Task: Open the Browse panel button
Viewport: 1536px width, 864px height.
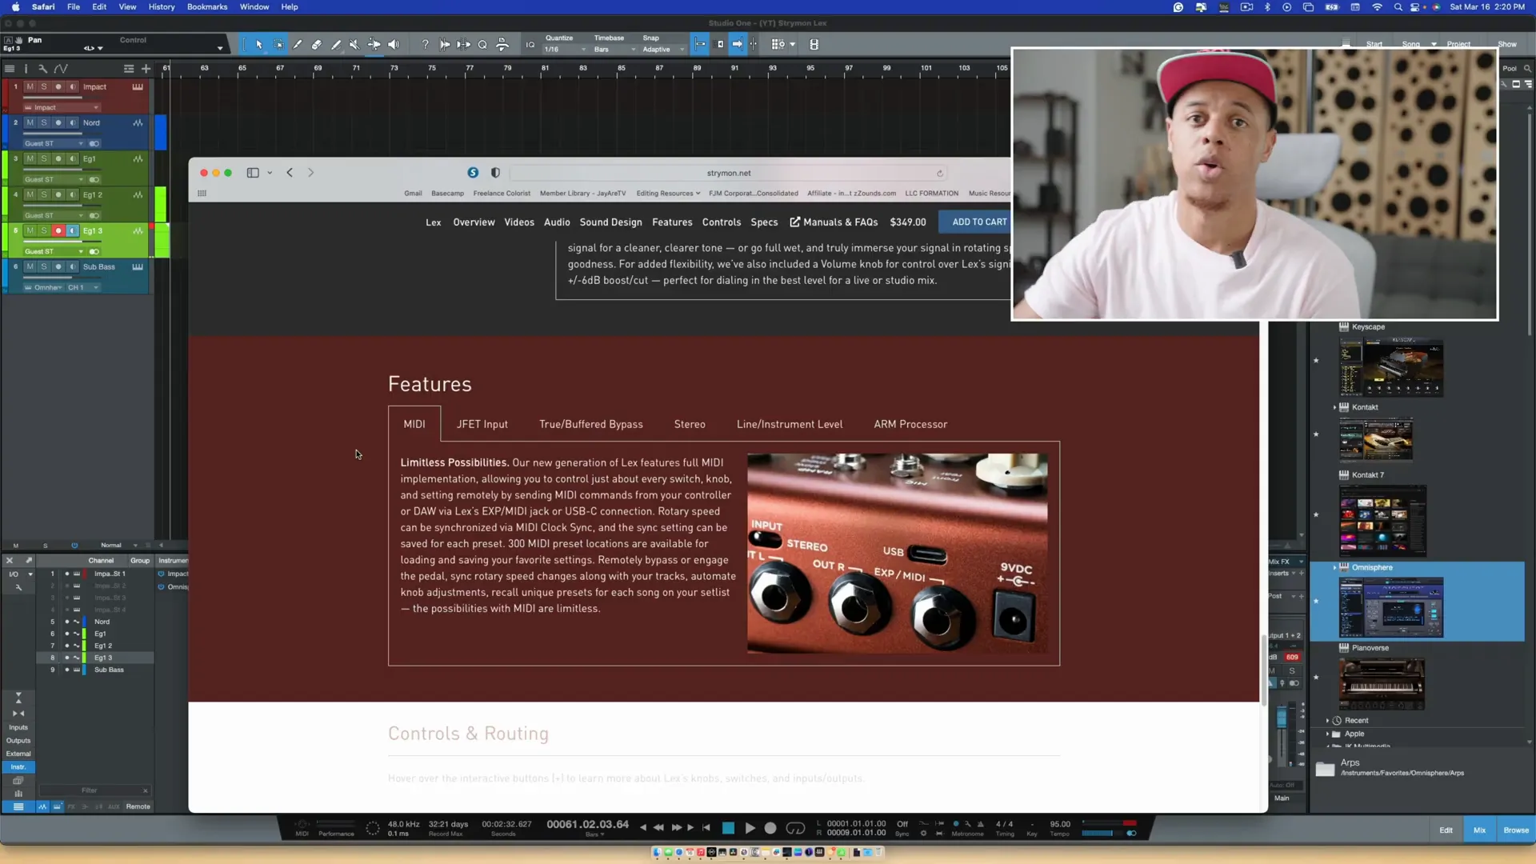Action: pos(1515,830)
